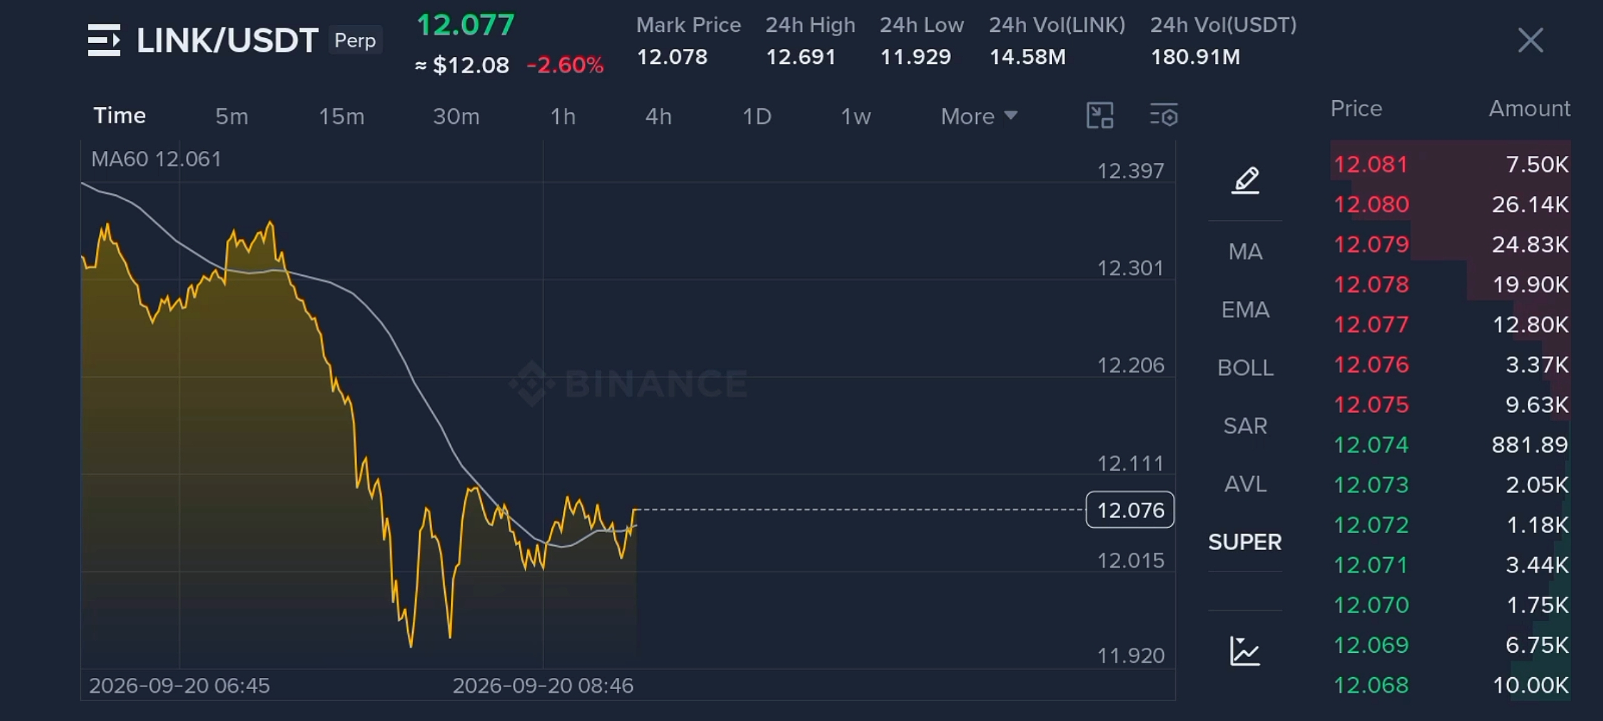Open chart settings icon
This screenshot has height=721, width=1603.
[x=1164, y=116]
